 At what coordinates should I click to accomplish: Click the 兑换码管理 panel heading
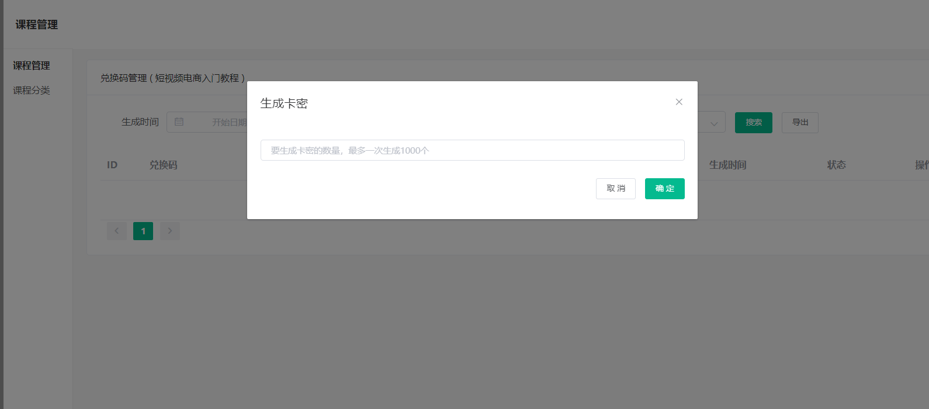pyautogui.click(x=172, y=78)
